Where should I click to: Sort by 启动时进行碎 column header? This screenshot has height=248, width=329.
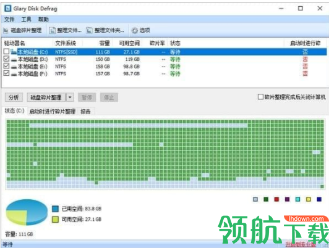(305, 43)
